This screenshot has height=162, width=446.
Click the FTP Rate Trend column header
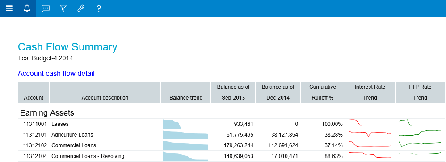[x=420, y=92]
